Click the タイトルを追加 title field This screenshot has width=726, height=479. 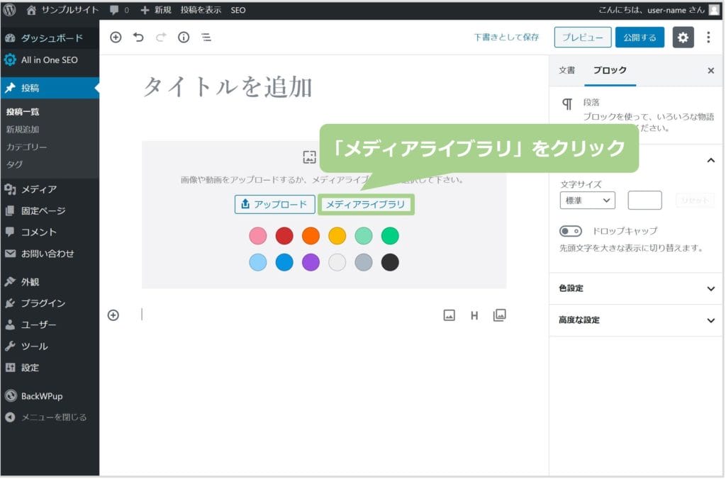[x=228, y=86]
